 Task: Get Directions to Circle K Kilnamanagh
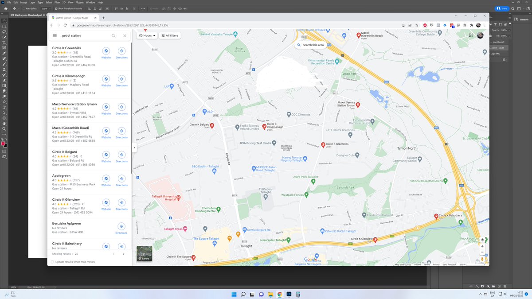tap(121, 81)
